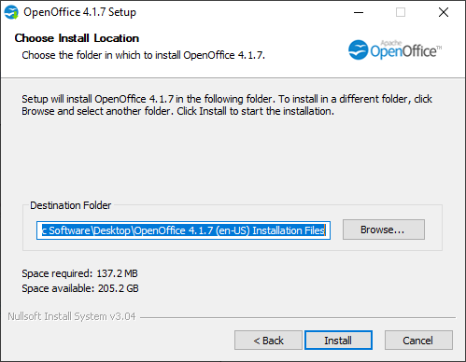The width and height of the screenshot is (466, 362).
Task: Close the OpenOffice 4.1.7 Setup window
Action: click(444, 12)
